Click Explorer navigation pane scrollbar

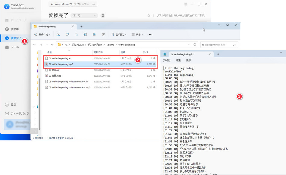click(39, 104)
